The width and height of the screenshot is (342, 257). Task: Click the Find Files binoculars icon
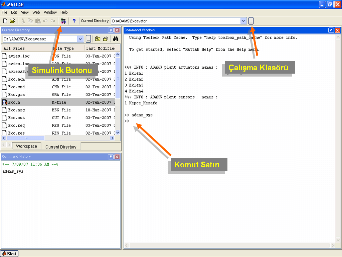116,39
